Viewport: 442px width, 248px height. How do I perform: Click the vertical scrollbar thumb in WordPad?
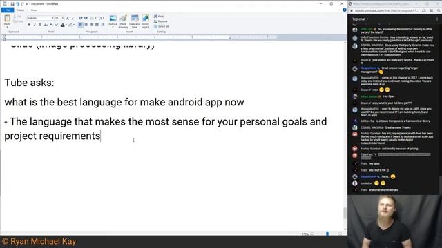pyautogui.click(x=345, y=213)
